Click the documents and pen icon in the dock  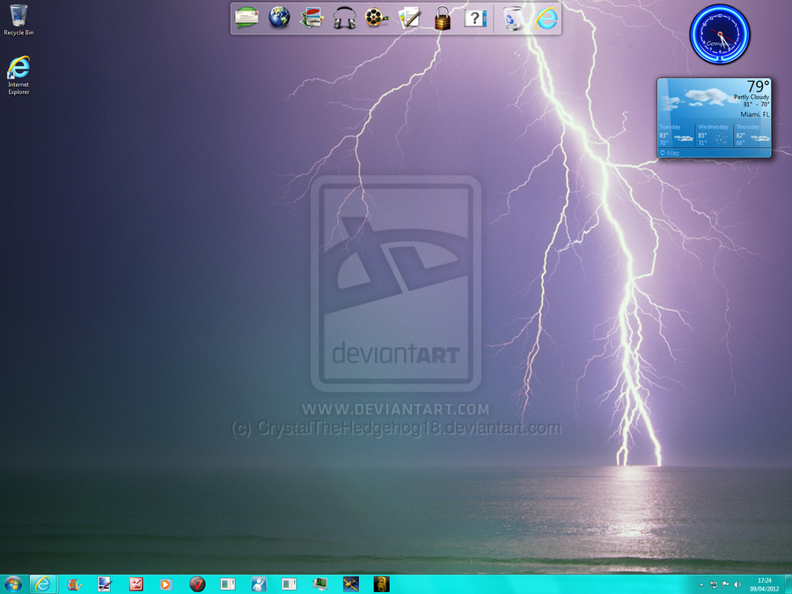(409, 18)
